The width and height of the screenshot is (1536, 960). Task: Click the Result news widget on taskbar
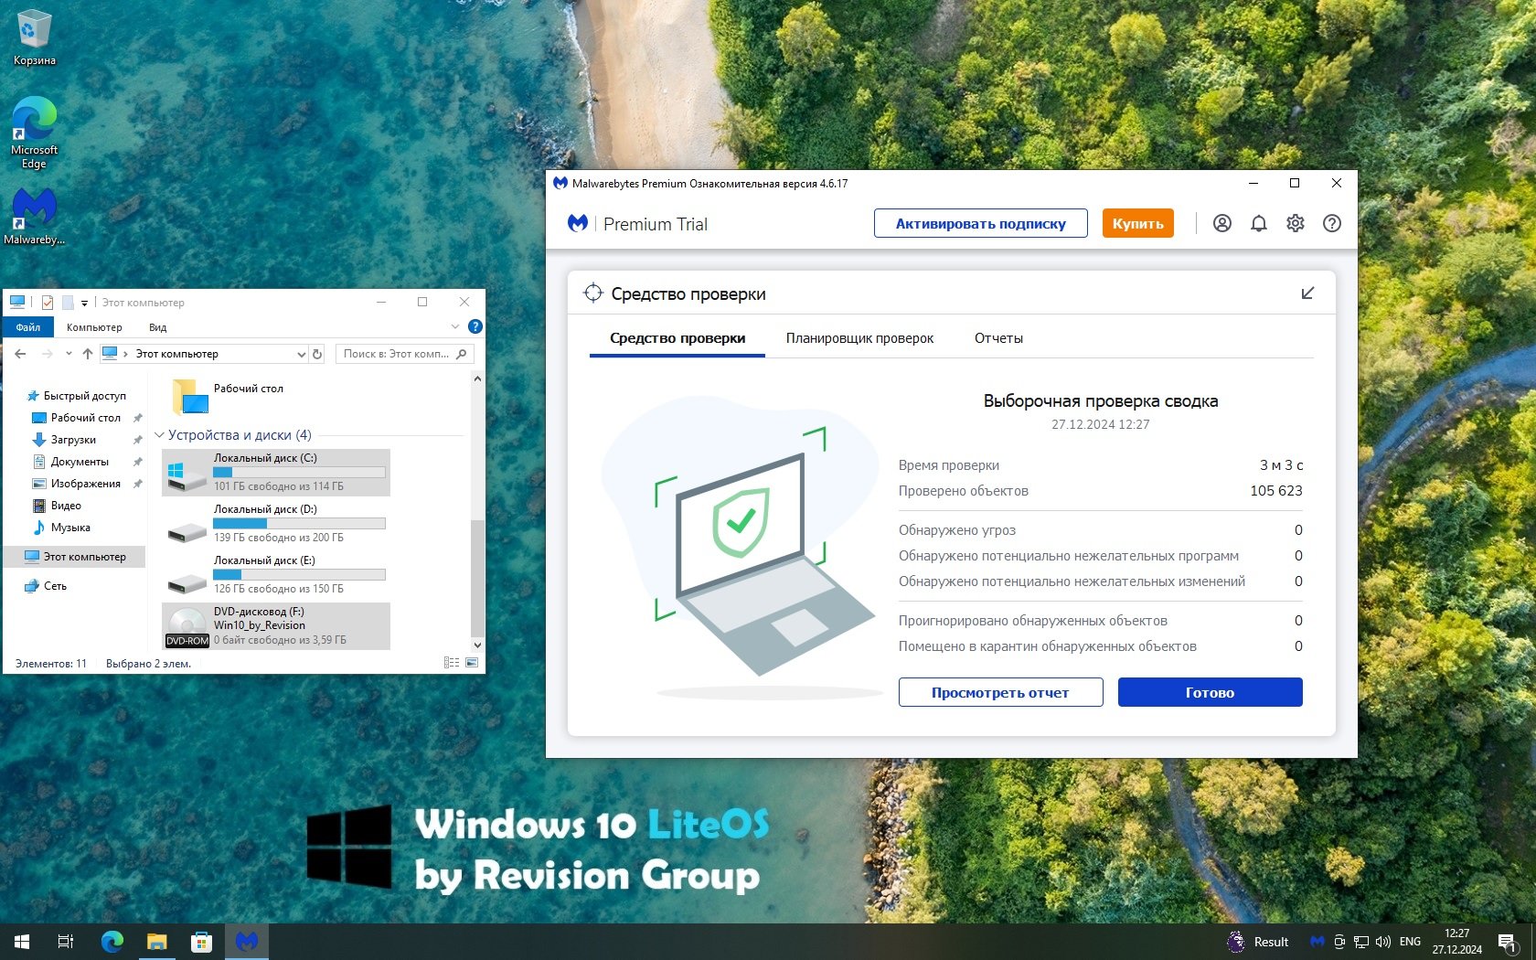pyautogui.click(x=1258, y=942)
